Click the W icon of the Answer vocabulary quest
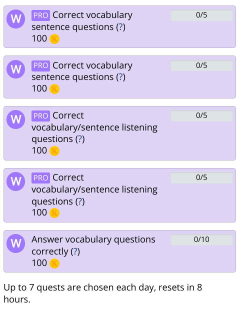The image size is (246, 318). click(16, 243)
